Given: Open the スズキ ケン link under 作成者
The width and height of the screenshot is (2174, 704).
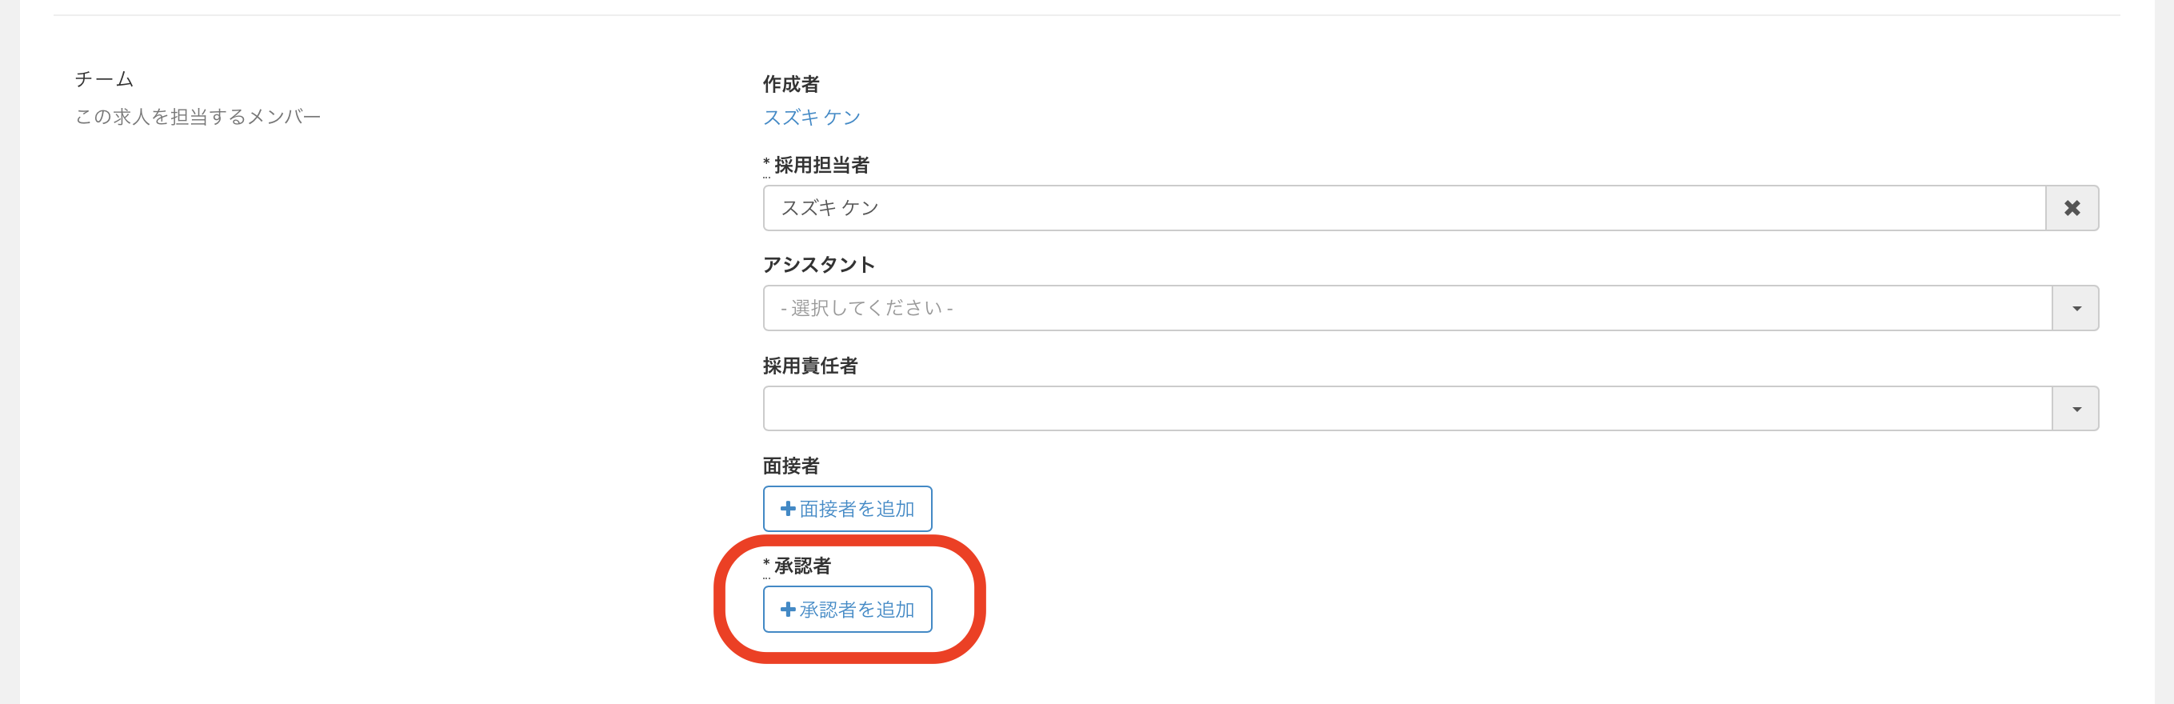Looking at the screenshot, I should click(x=811, y=118).
